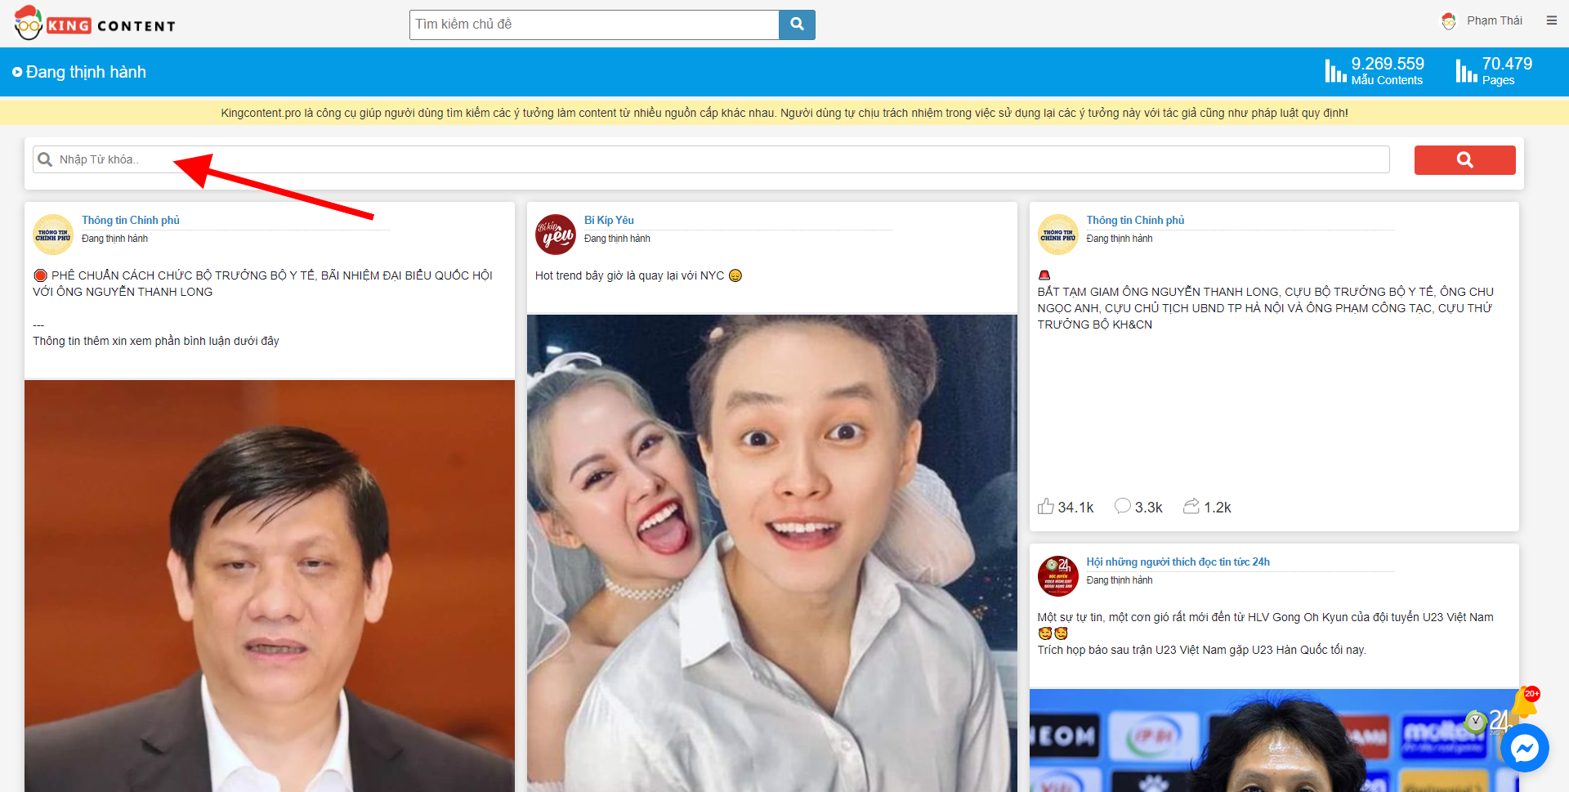Open Thông tin Chính phủ avatar in first card
This screenshot has width=1569, height=792.
pyautogui.click(x=53, y=235)
